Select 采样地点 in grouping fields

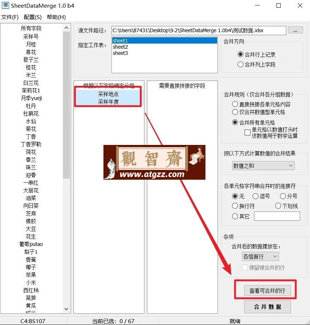pos(108,94)
